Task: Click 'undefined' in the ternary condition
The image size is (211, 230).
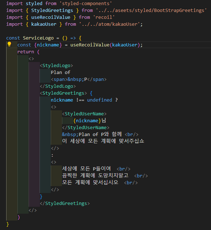Action: 99,100
